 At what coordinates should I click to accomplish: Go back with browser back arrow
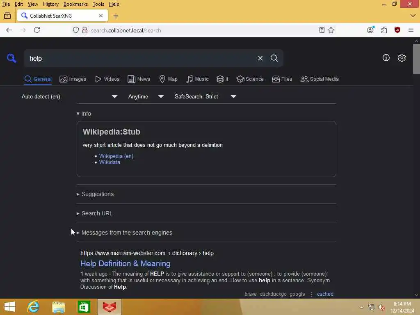point(9,30)
